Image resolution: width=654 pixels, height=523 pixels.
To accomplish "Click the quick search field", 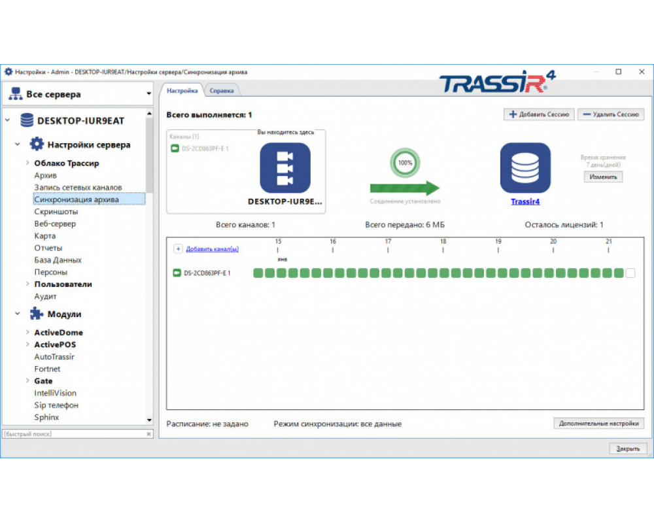I will tap(73, 434).
